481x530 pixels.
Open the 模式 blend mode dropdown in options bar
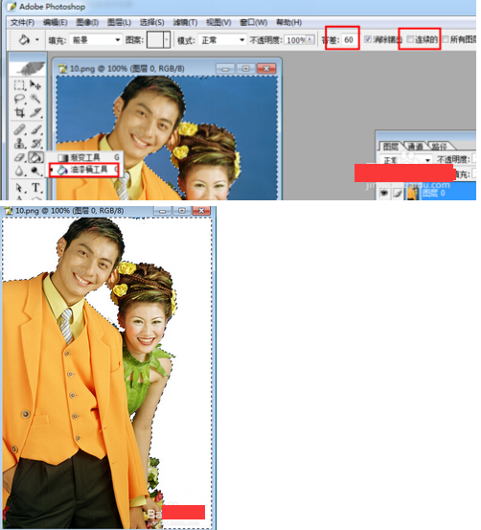222,40
